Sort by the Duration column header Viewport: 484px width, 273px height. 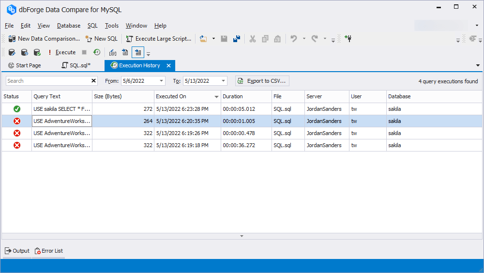[x=246, y=96]
